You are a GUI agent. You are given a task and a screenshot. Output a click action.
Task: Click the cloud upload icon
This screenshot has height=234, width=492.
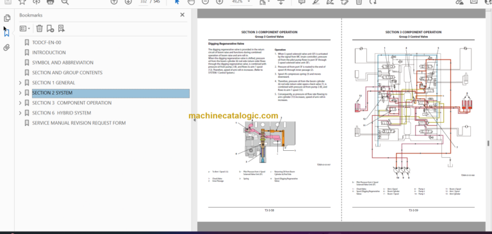click(37, 1)
